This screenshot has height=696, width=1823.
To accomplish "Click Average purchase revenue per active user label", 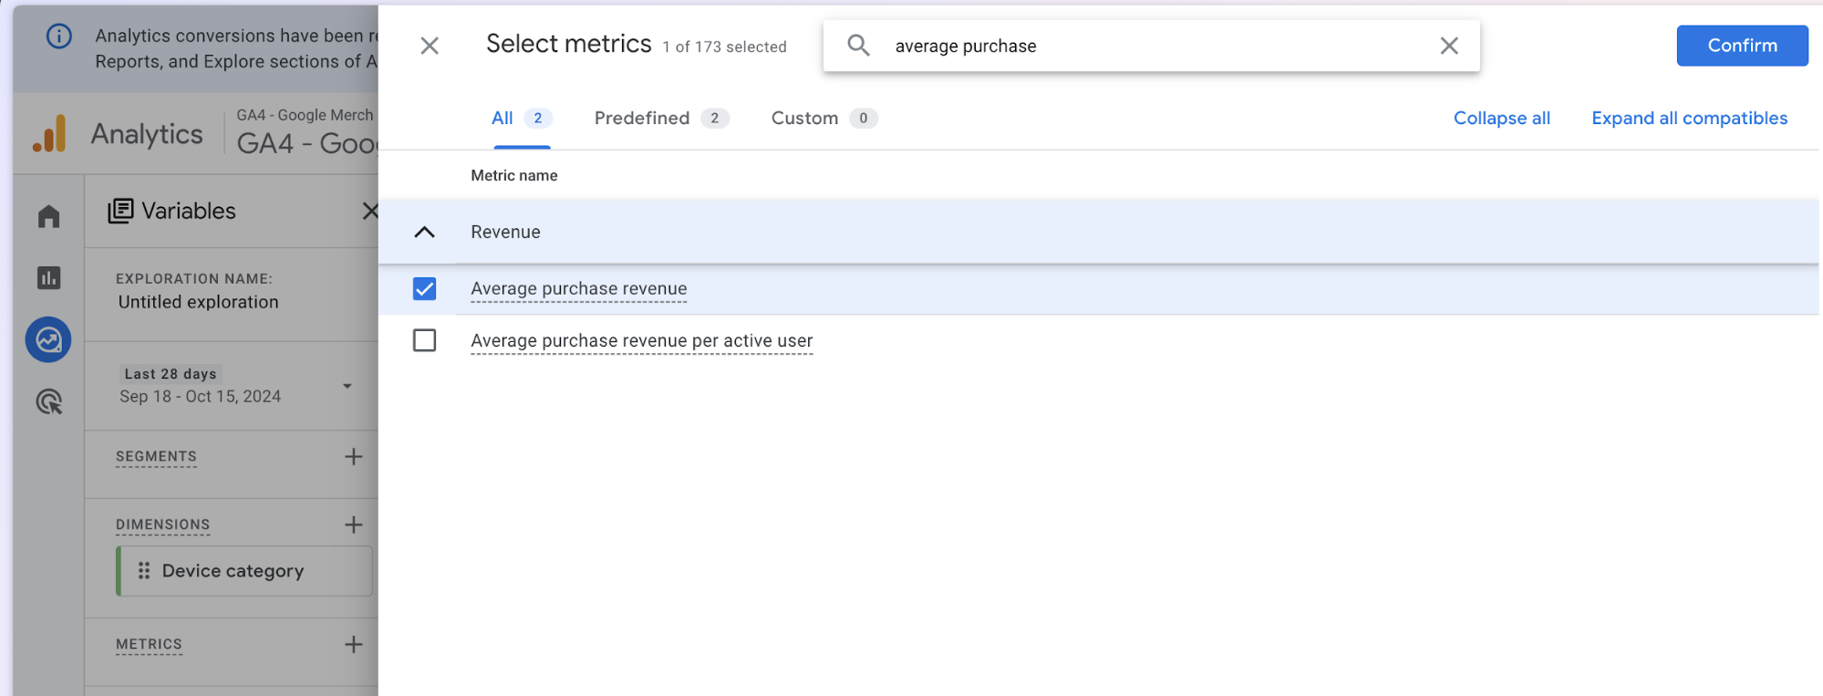I will pos(641,341).
